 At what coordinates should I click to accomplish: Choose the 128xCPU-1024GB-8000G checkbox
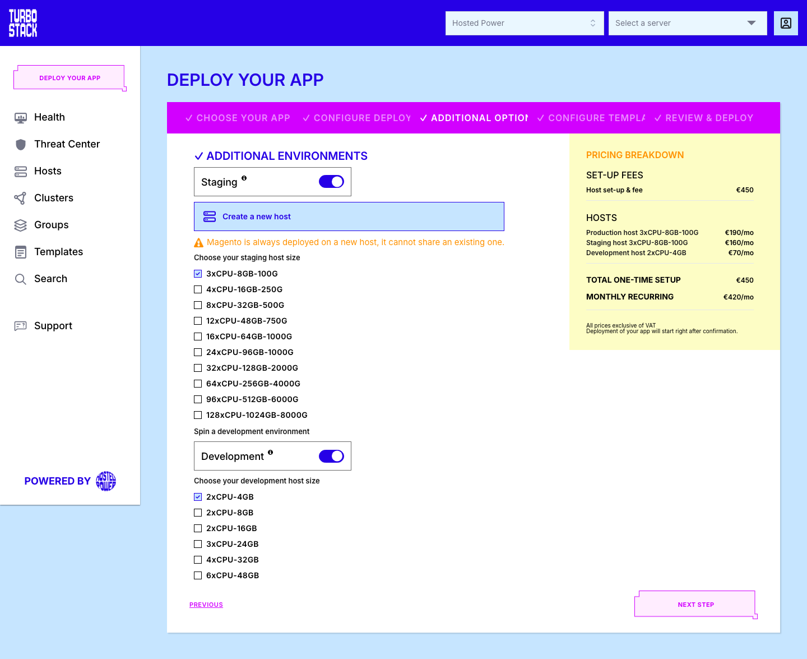click(198, 415)
